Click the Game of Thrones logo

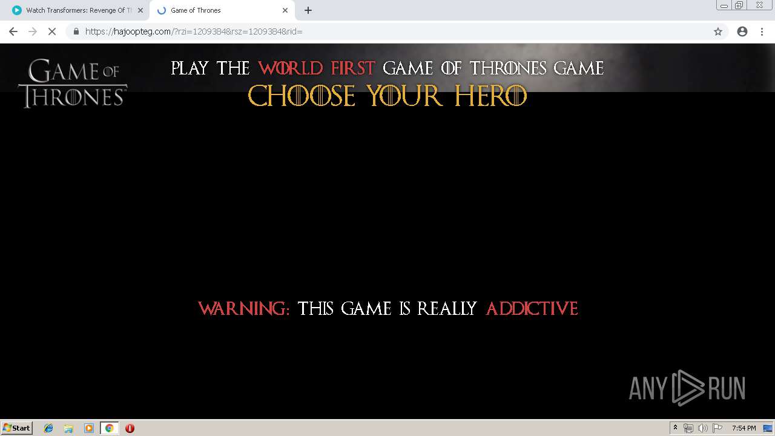coord(73,83)
